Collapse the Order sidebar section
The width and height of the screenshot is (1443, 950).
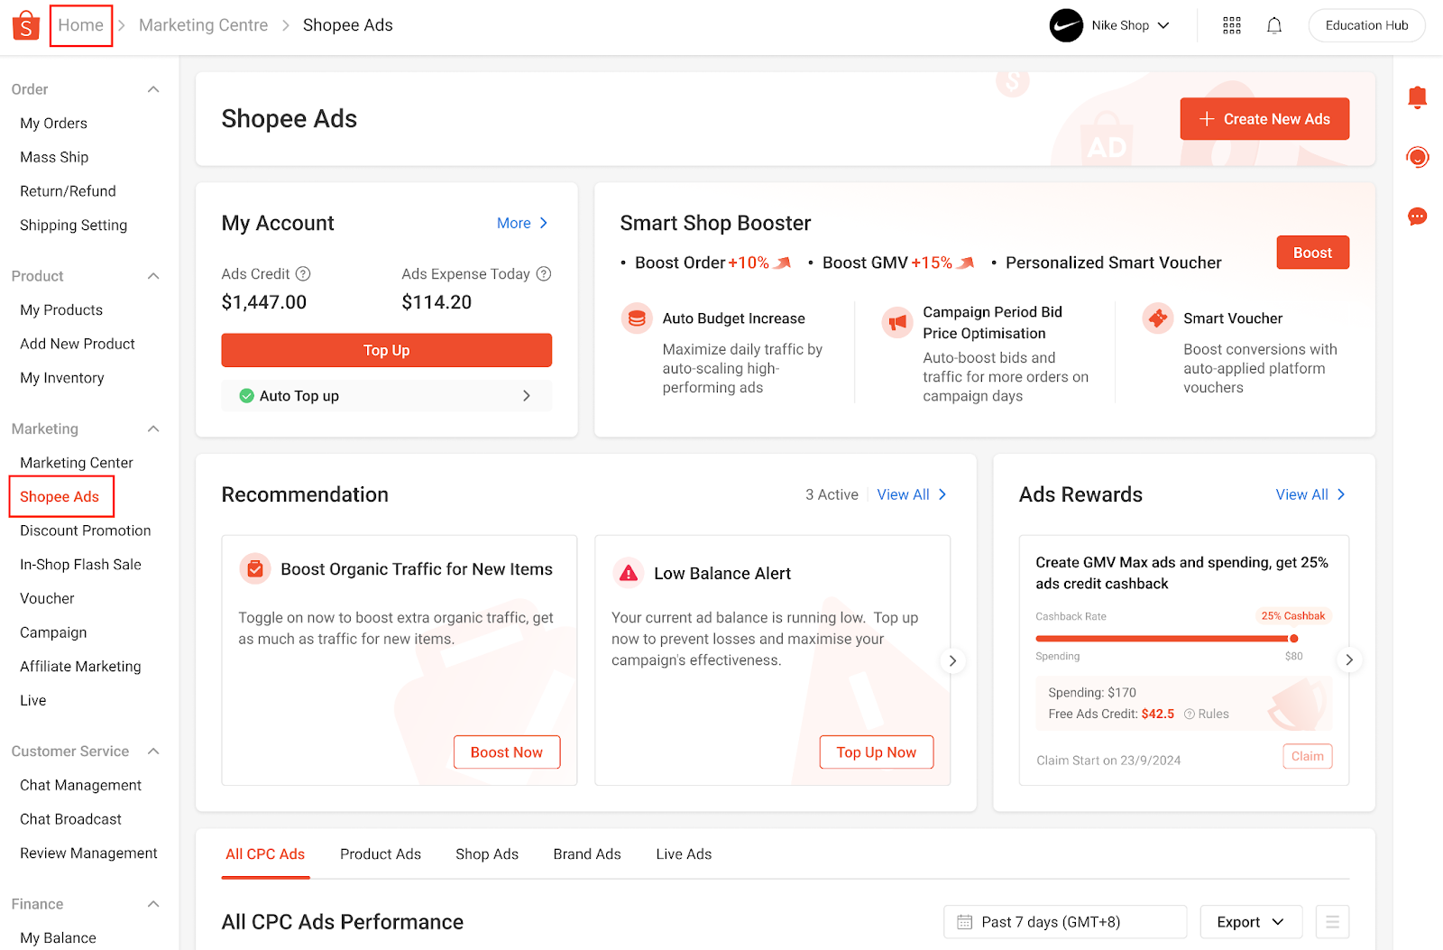coord(153,89)
